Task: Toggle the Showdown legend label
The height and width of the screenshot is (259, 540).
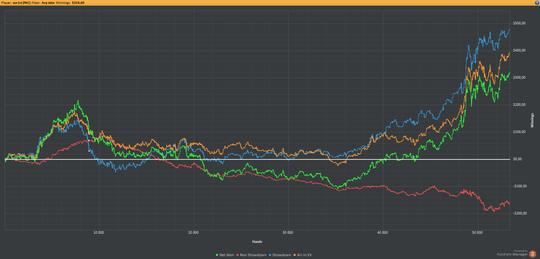Action: (282, 255)
